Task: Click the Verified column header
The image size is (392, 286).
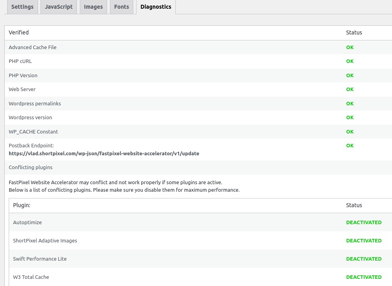Action: click(19, 32)
